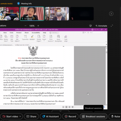Open the Accessibility ribbon tab
The width and height of the screenshot is (121, 121).
tap(36, 33)
